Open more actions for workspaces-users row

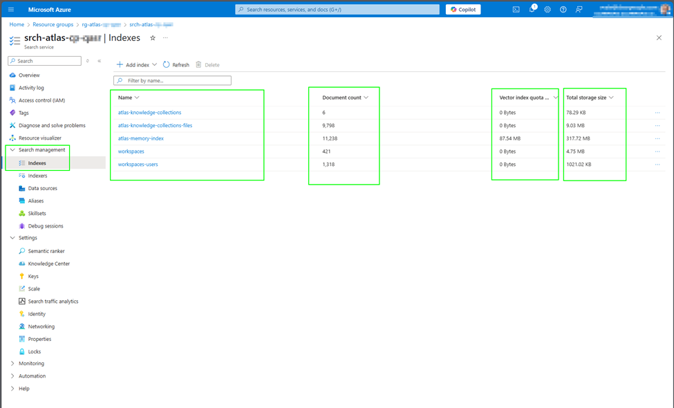point(657,164)
